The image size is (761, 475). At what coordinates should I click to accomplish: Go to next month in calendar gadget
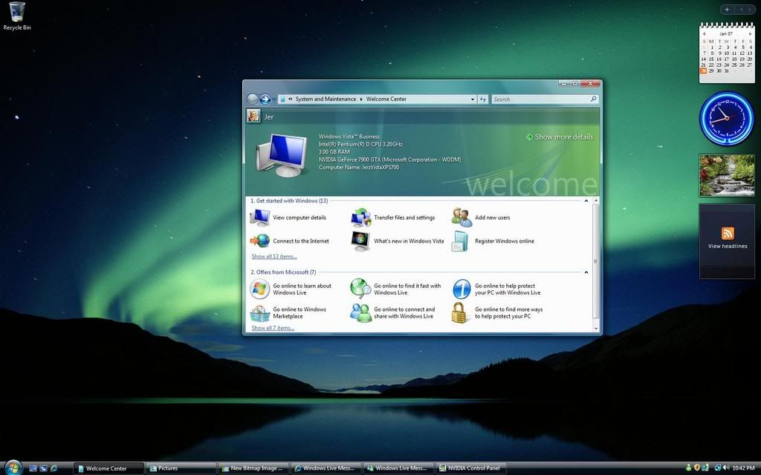point(749,34)
